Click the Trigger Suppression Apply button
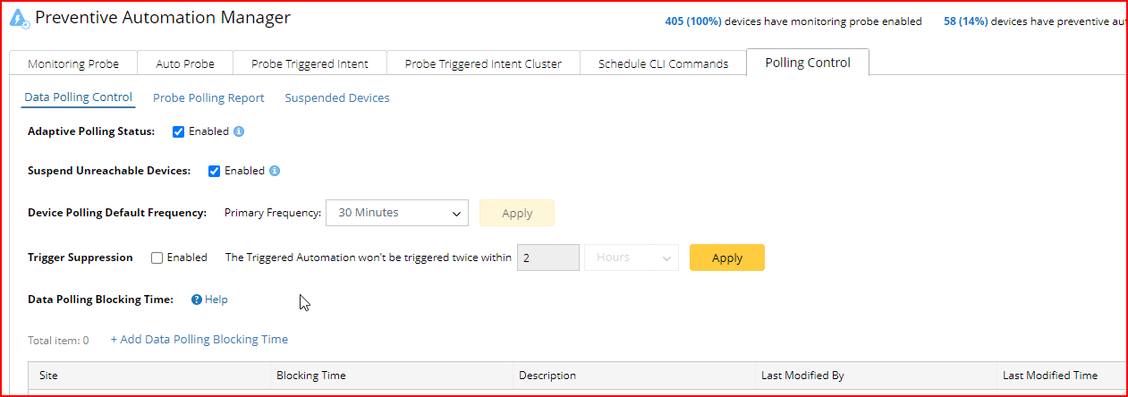Image resolution: width=1128 pixels, height=397 pixels. (x=726, y=258)
